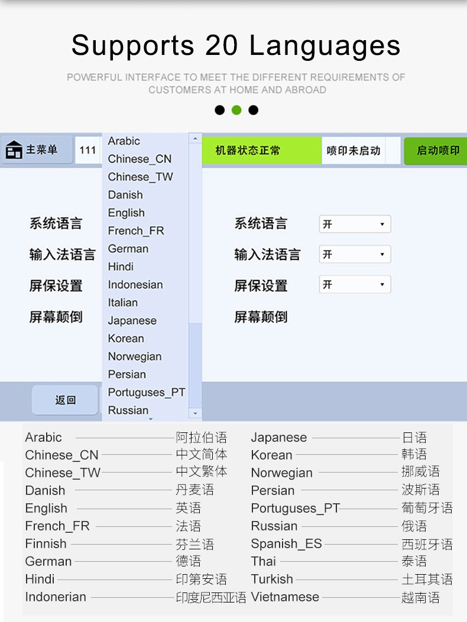This screenshot has width=467, height=622.
Task: Expand the input method language dropdown
Action: click(355, 255)
